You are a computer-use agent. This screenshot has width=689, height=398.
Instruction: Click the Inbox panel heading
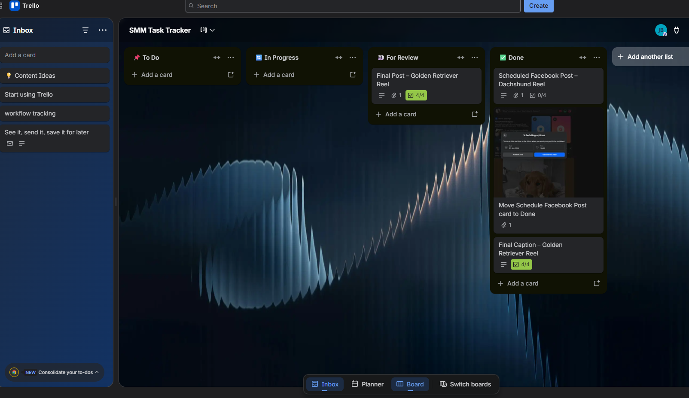[x=23, y=30]
